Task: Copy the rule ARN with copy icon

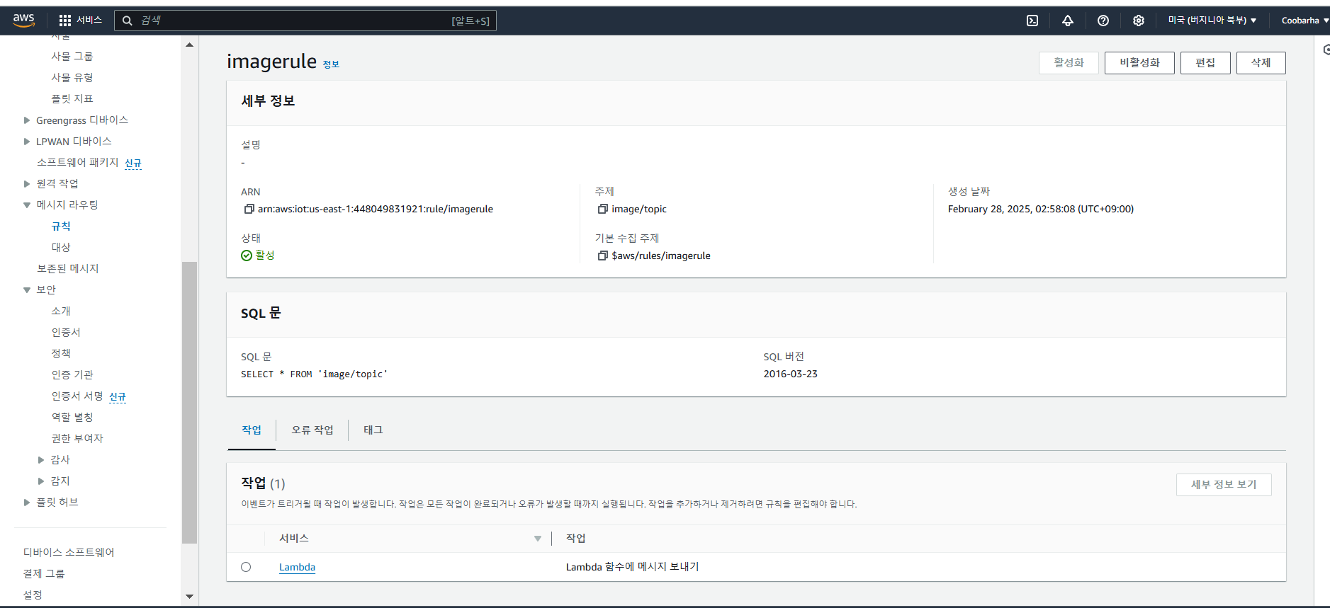Action: point(249,209)
